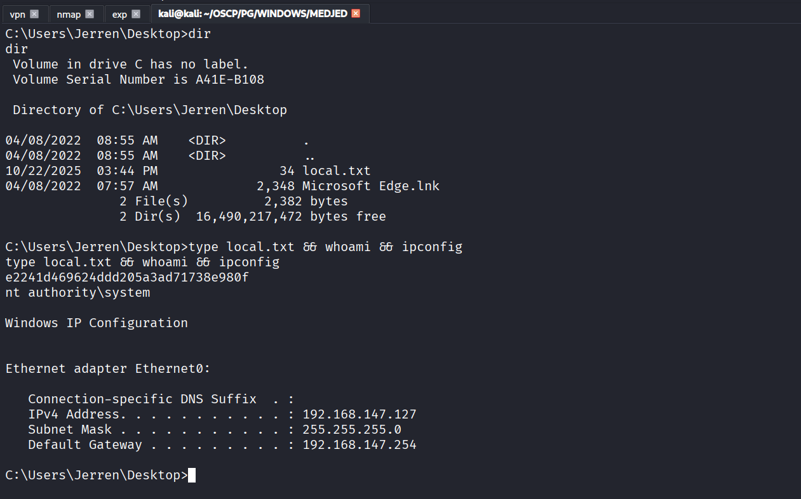
Task: Click the Ethernet adapter Ethernet0 heading
Action: pos(108,368)
